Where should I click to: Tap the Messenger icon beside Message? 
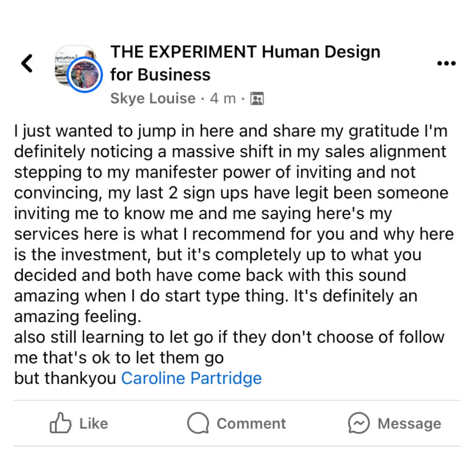(x=359, y=423)
